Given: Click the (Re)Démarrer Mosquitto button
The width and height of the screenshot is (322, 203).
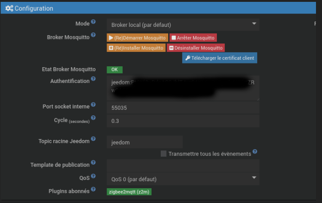Looking at the screenshot, I should pyautogui.click(x=138, y=38).
